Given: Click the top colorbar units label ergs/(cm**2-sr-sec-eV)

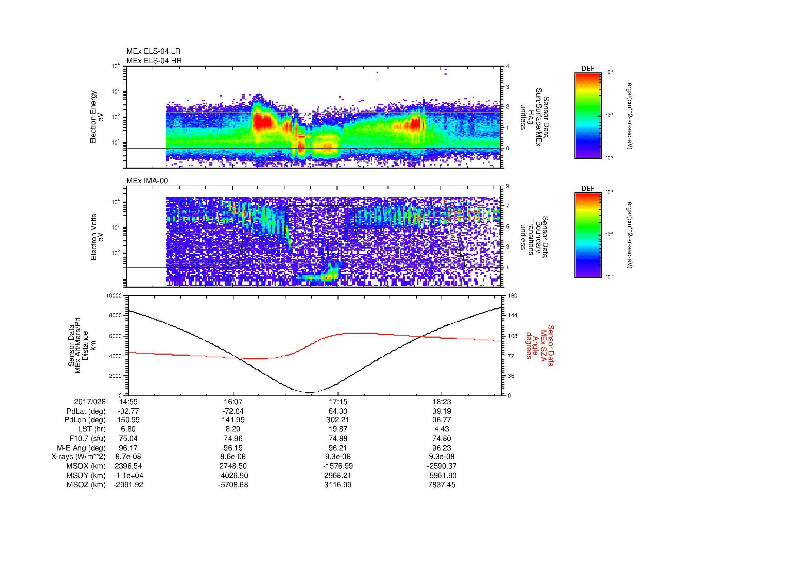Looking at the screenshot, I should 630,116.
